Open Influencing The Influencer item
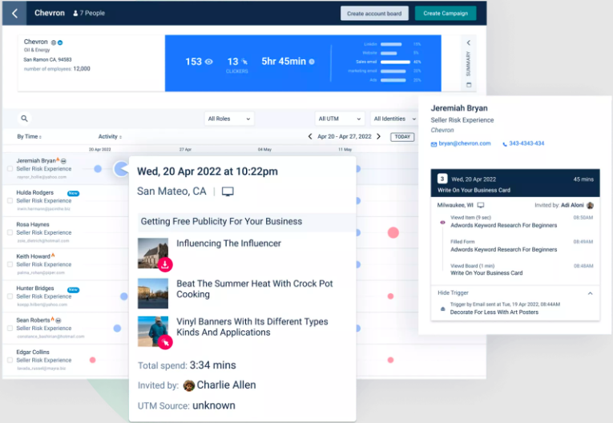The width and height of the screenshot is (613, 423). click(x=228, y=244)
